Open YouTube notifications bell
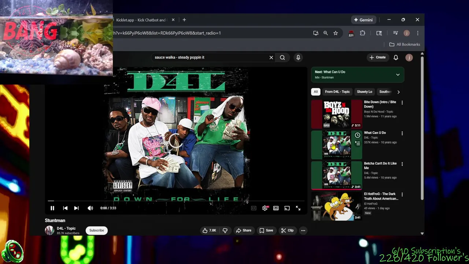The width and height of the screenshot is (469, 264). coord(396,58)
